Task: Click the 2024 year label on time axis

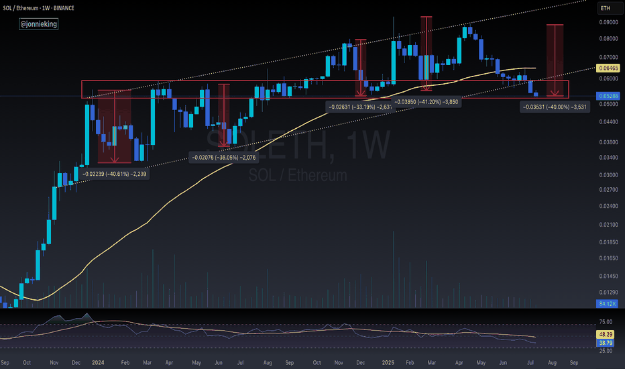Action: tap(98, 362)
